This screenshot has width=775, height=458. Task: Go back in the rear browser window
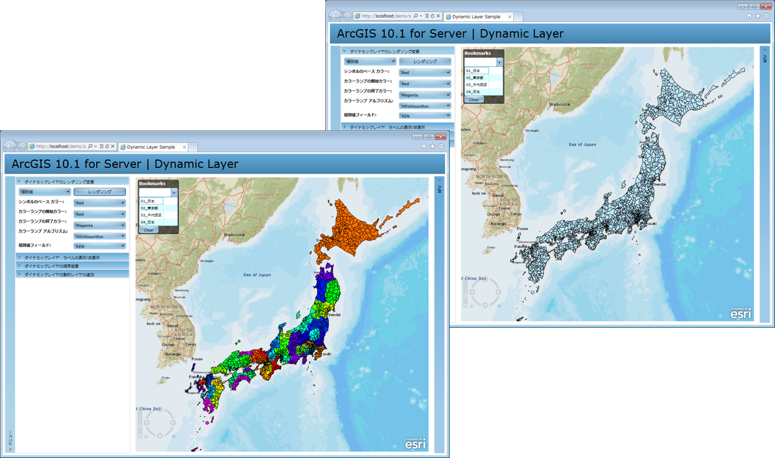pyautogui.click(x=336, y=16)
